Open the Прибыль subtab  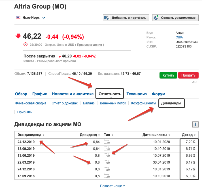(x=24, y=112)
